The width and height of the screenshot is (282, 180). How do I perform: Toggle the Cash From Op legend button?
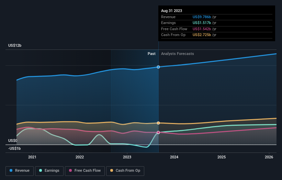click(125, 171)
